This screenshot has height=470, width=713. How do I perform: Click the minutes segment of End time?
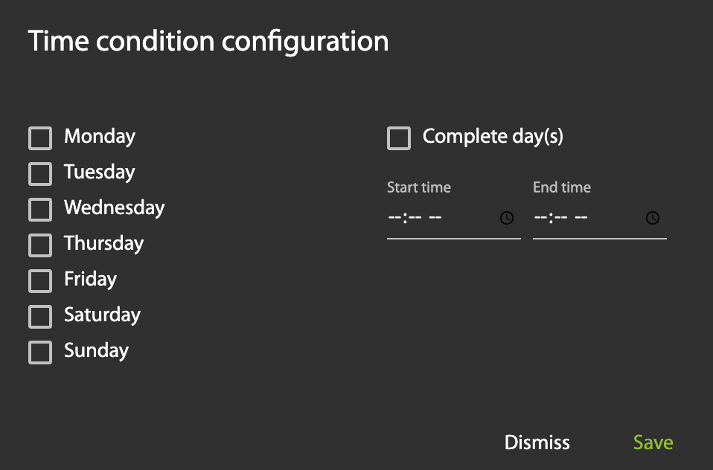pyautogui.click(x=561, y=218)
